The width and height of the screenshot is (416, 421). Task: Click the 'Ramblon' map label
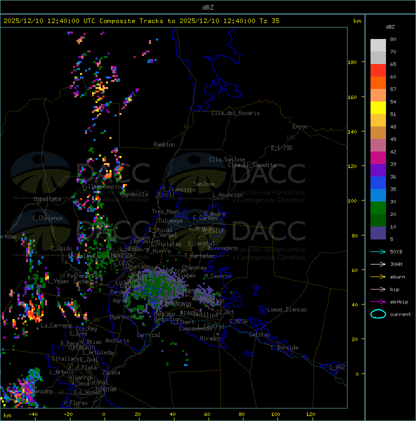pos(164,144)
